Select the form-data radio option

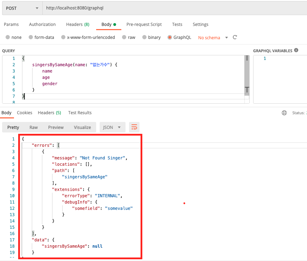pyautogui.click(x=41, y=37)
